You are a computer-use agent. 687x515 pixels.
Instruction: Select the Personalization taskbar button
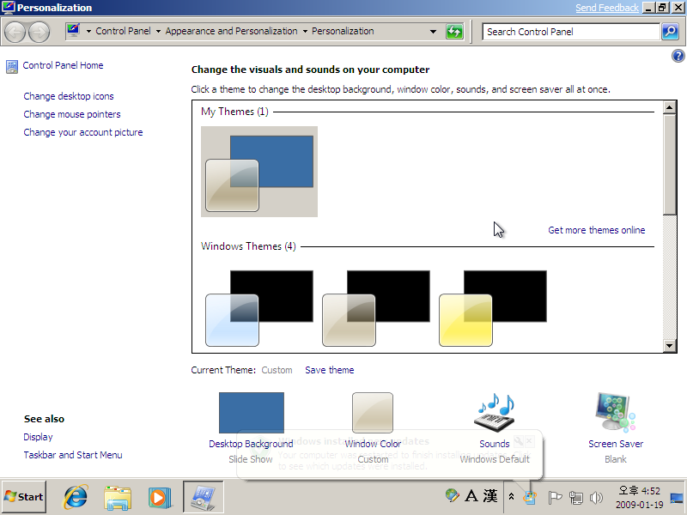click(204, 497)
